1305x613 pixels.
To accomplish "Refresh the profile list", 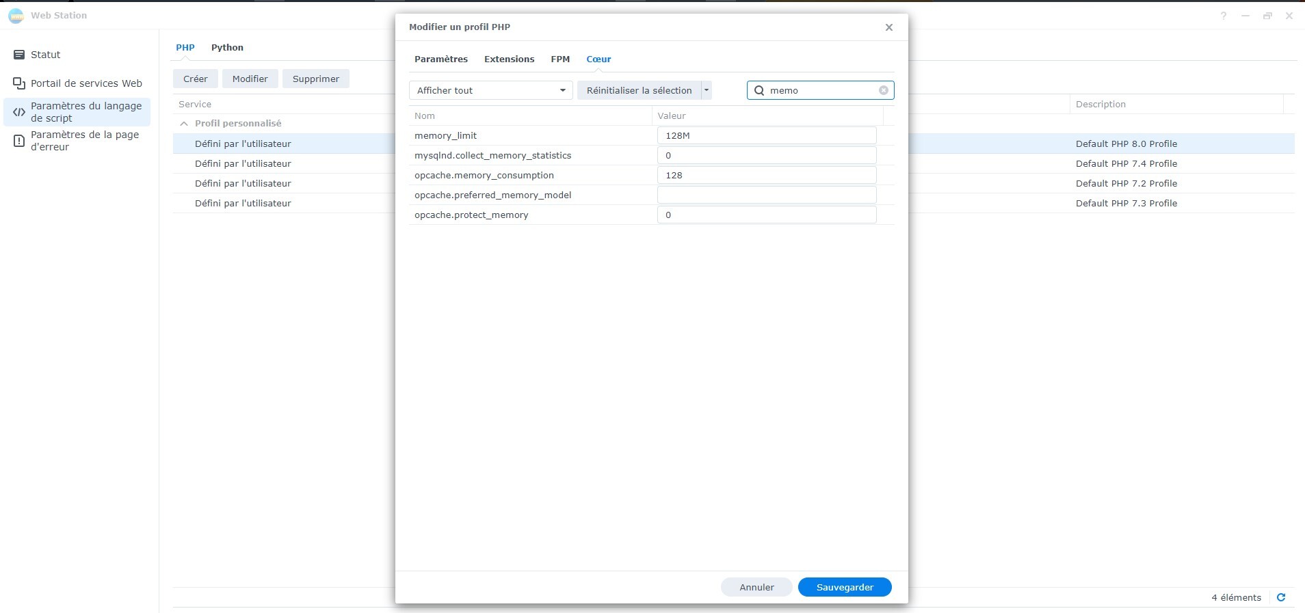I will click(1281, 597).
